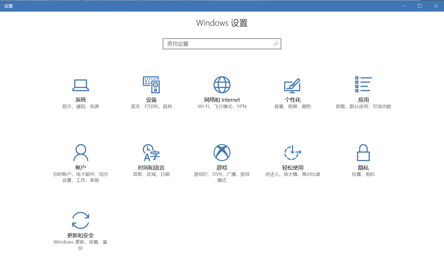Minimize the 设置 window

(x=404, y=6)
